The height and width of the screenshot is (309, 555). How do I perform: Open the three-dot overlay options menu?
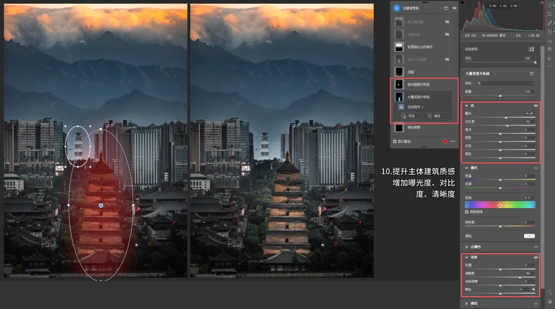click(453, 141)
